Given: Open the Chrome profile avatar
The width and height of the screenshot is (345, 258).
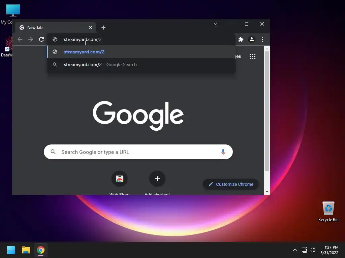Looking at the screenshot, I should pyautogui.click(x=251, y=39).
